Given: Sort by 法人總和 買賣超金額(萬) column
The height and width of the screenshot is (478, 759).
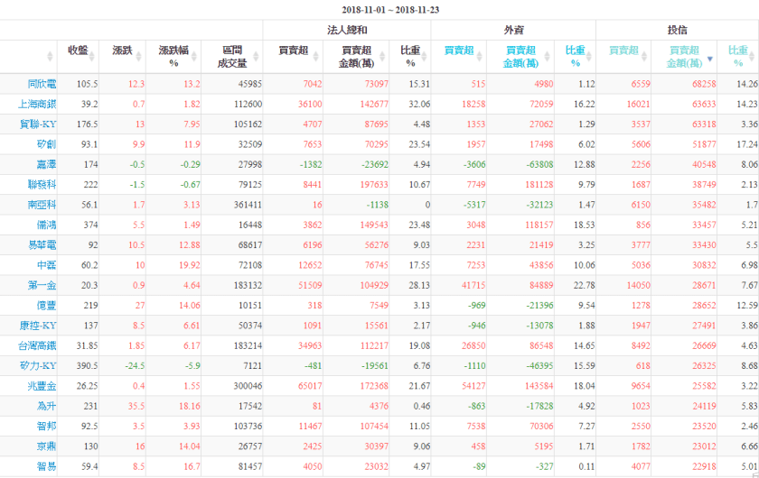Looking at the screenshot, I should click(359, 57).
